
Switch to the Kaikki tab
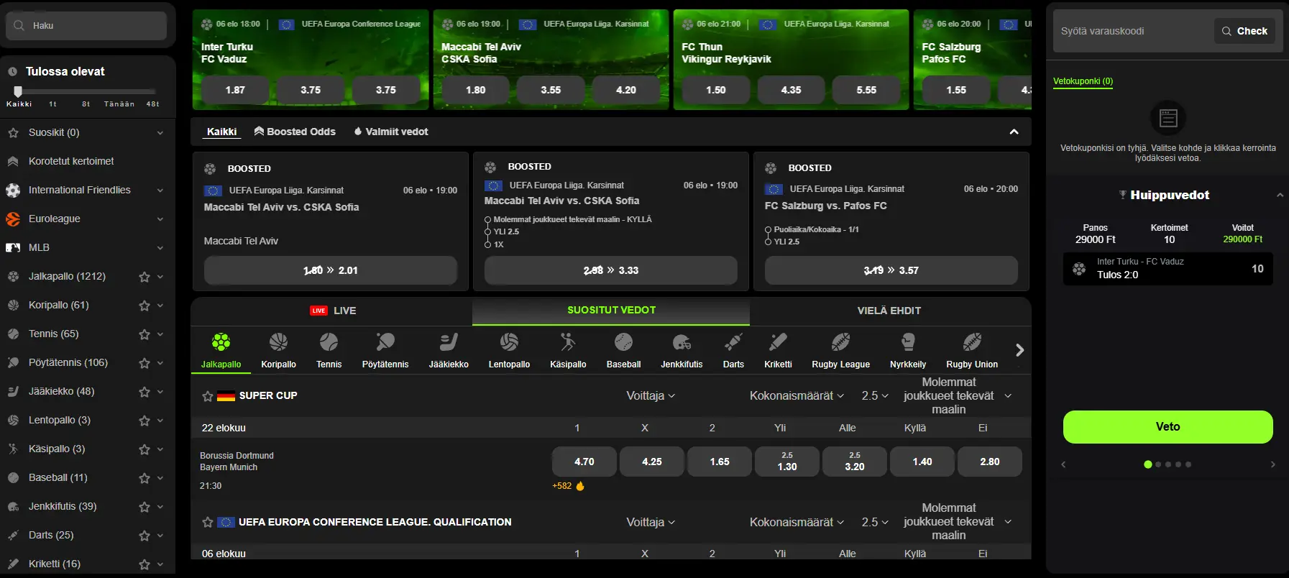(221, 132)
